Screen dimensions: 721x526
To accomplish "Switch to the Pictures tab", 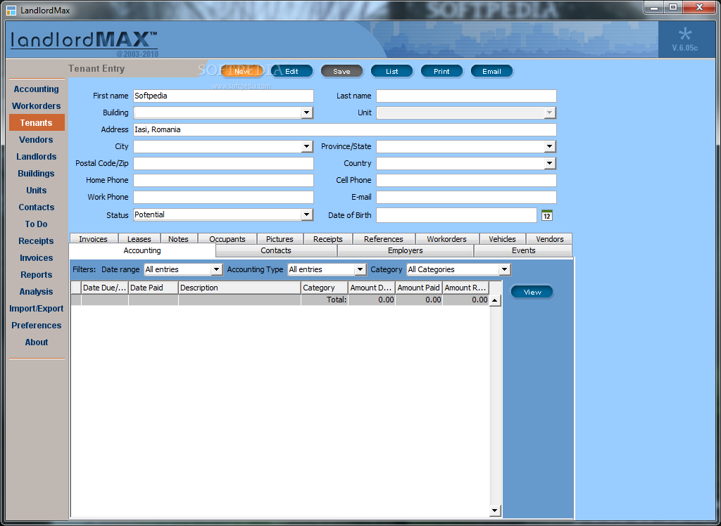I will 280,239.
